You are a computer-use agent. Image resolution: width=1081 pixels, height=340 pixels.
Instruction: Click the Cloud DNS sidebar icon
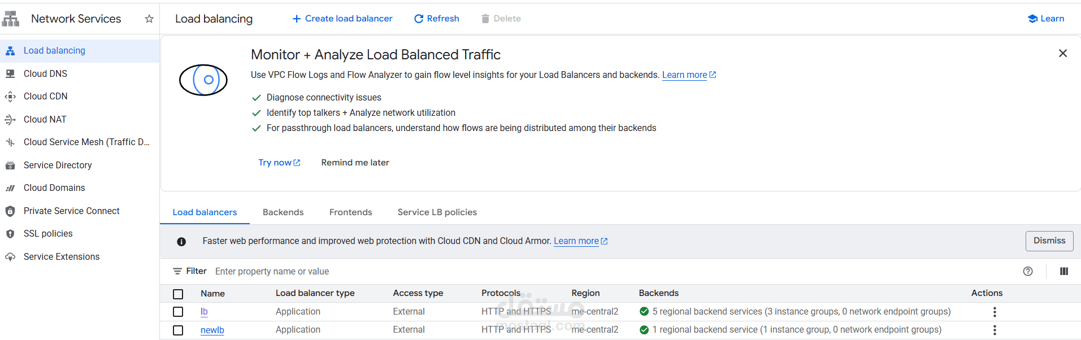[10, 73]
